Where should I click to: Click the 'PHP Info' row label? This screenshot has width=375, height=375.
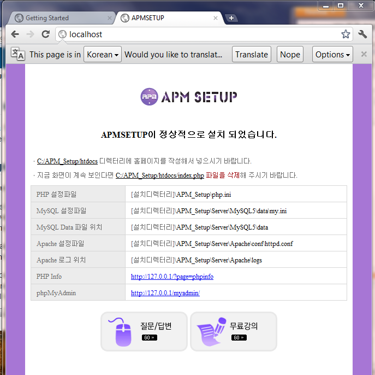coord(49,277)
